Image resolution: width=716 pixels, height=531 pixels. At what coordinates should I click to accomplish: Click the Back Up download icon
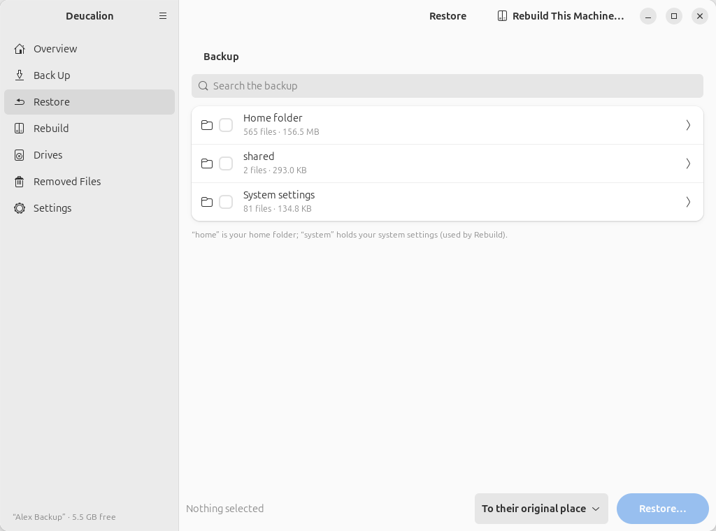[19, 75]
